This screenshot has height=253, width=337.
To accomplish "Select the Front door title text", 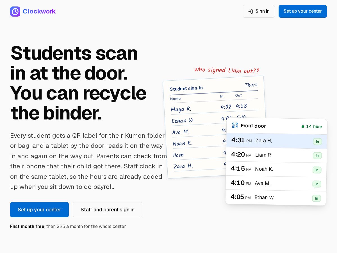I will pyautogui.click(x=253, y=126).
